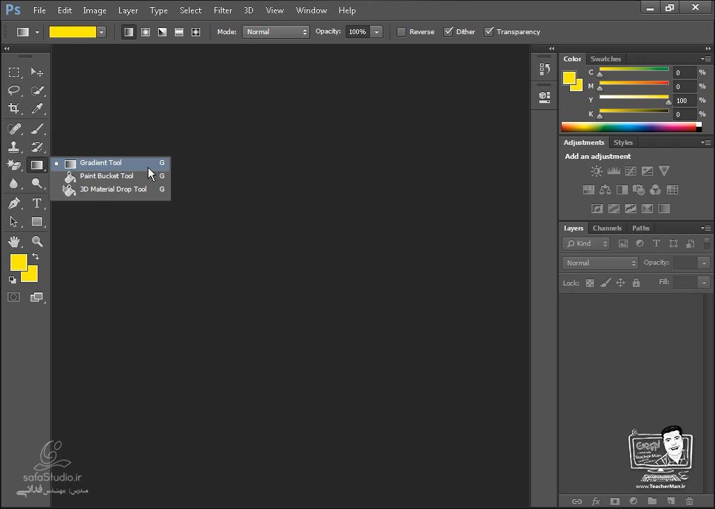The height and width of the screenshot is (509, 715).
Task: Open the Filter menu
Action: pos(223,10)
